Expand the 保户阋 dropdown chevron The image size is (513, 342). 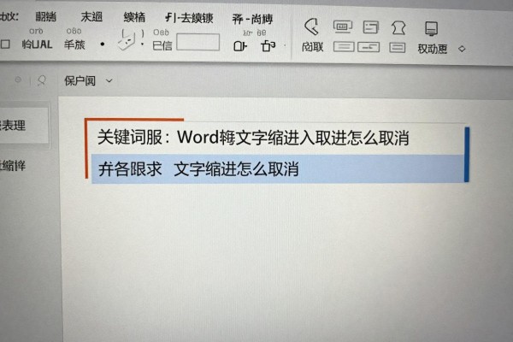tap(109, 80)
